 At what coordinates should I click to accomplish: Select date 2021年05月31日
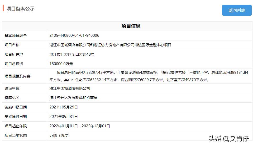click(64, 117)
